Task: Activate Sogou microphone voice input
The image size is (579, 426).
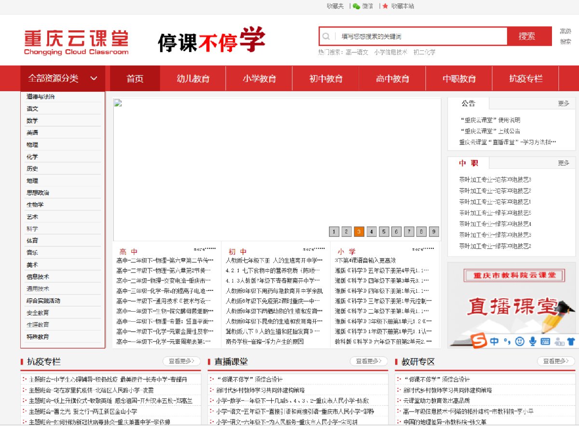Action: pos(533,341)
